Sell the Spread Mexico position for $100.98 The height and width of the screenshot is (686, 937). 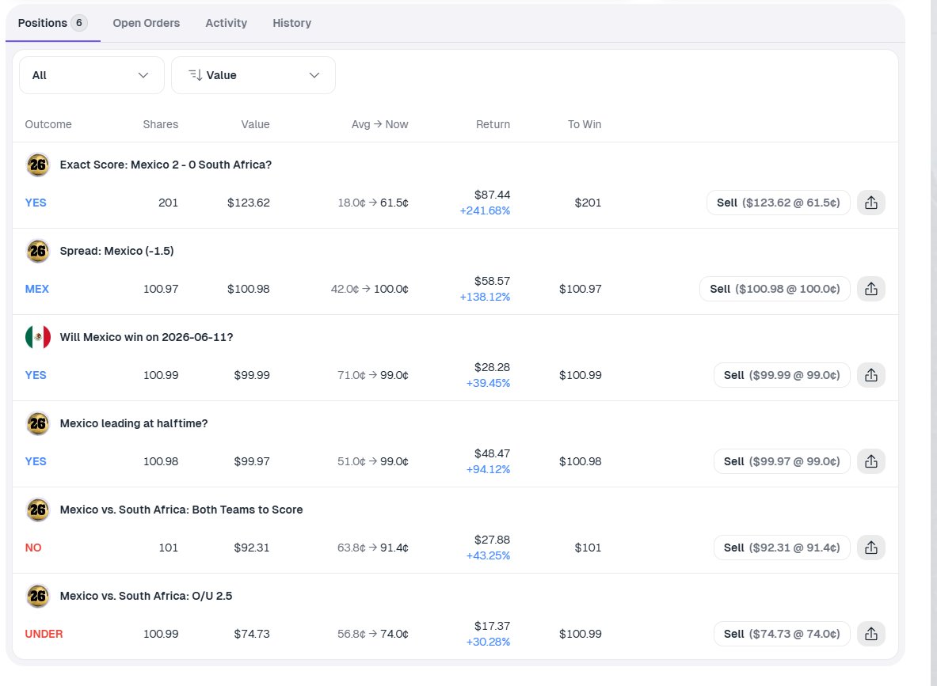pyautogui.click(x=775, y=289)
